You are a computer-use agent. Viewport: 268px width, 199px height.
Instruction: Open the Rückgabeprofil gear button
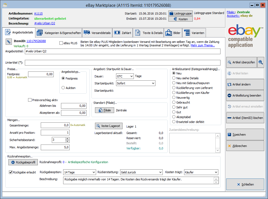tap(23, 162)
